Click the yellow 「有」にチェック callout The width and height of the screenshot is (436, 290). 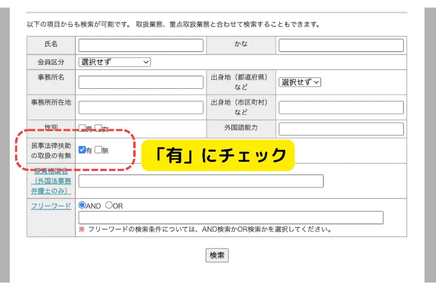(218, 155)
